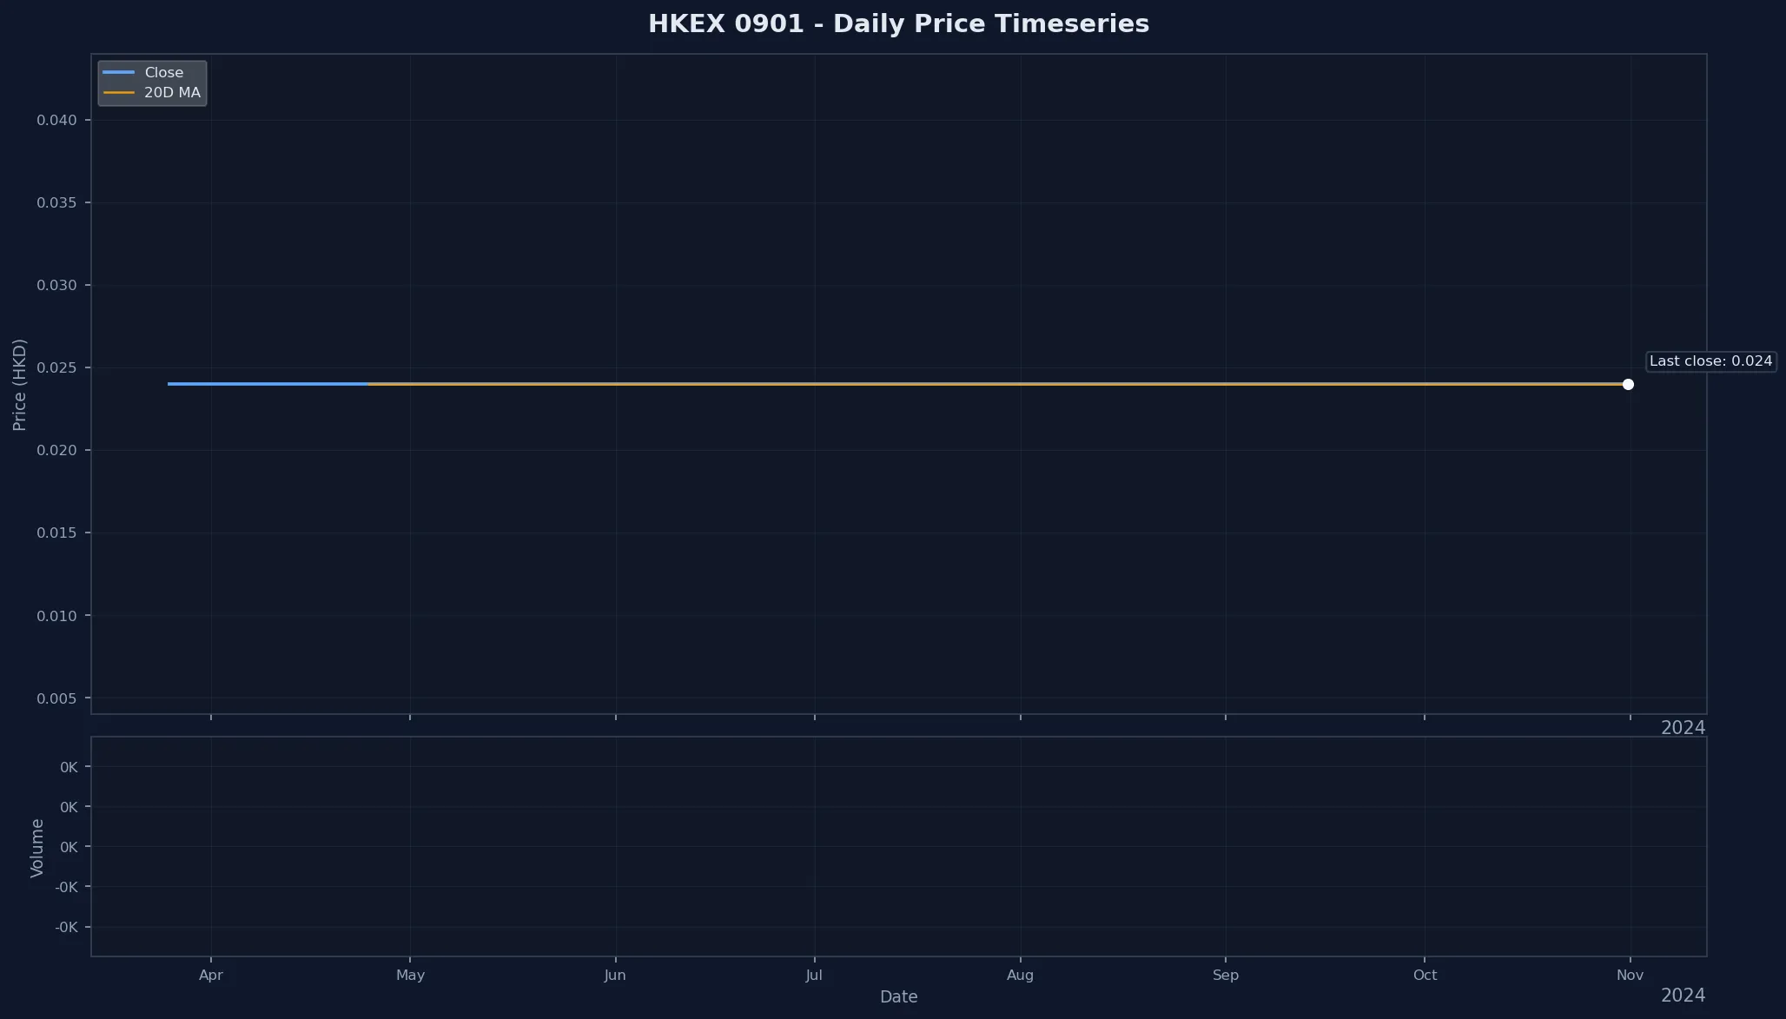Click the Nov tick label
The height and width of the screenshot is (1019, 1786).
(x=1630, y=975)
